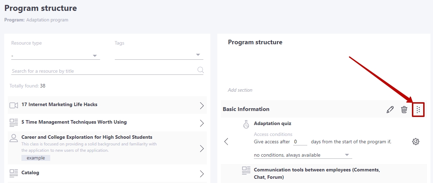Remove Adaptation quiz using left chevron

226,142
